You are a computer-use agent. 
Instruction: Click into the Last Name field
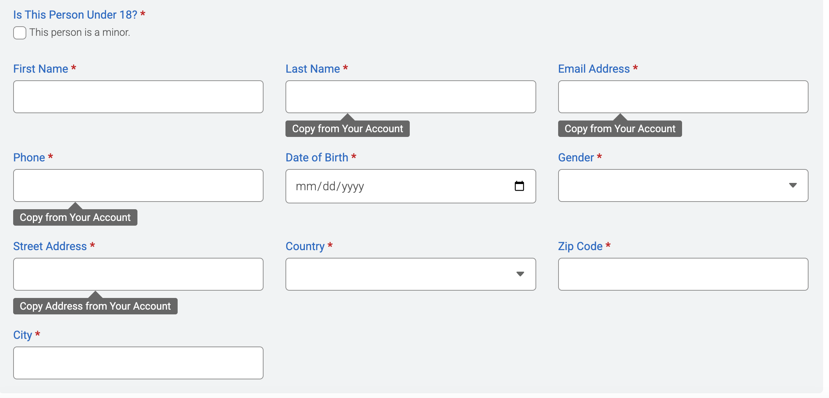[410, 97]
